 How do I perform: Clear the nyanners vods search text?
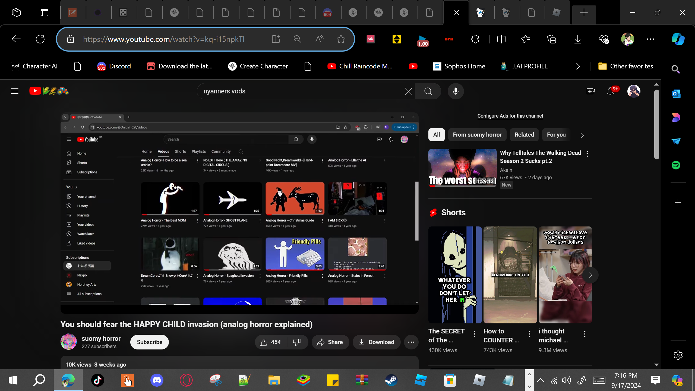408,91
